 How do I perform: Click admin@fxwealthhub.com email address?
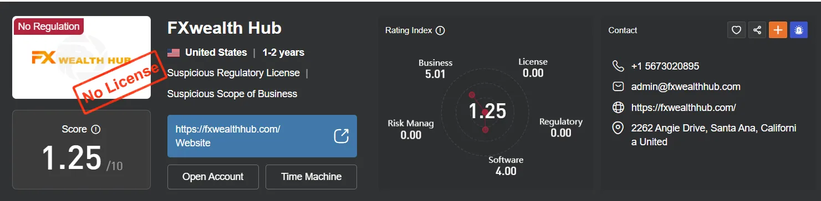pos(686,87)
